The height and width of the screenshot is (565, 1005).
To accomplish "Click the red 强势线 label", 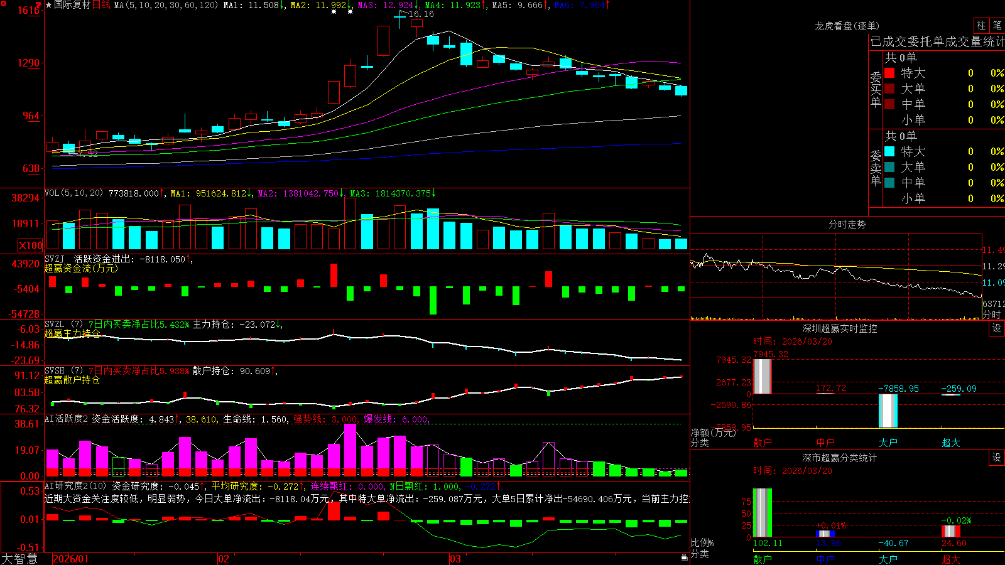I will 310,419.
